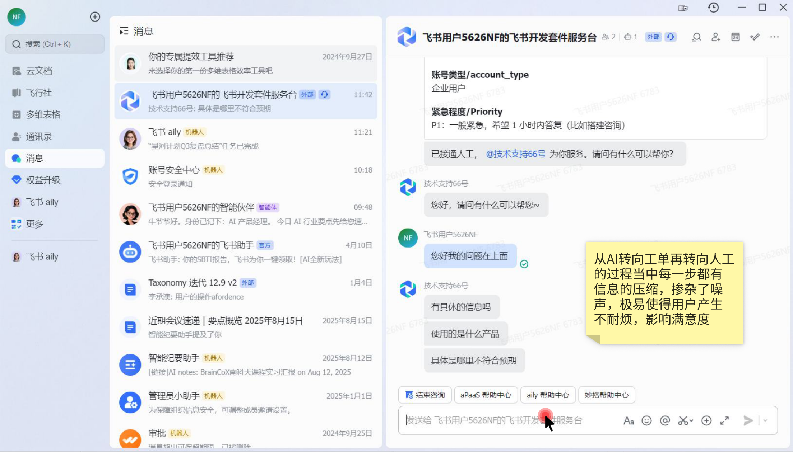This screenshot has width=793, height=452.
Task: Click the 智能纪要助手 avatar icon
Action: pyautogui.click(x=130, y=365)
